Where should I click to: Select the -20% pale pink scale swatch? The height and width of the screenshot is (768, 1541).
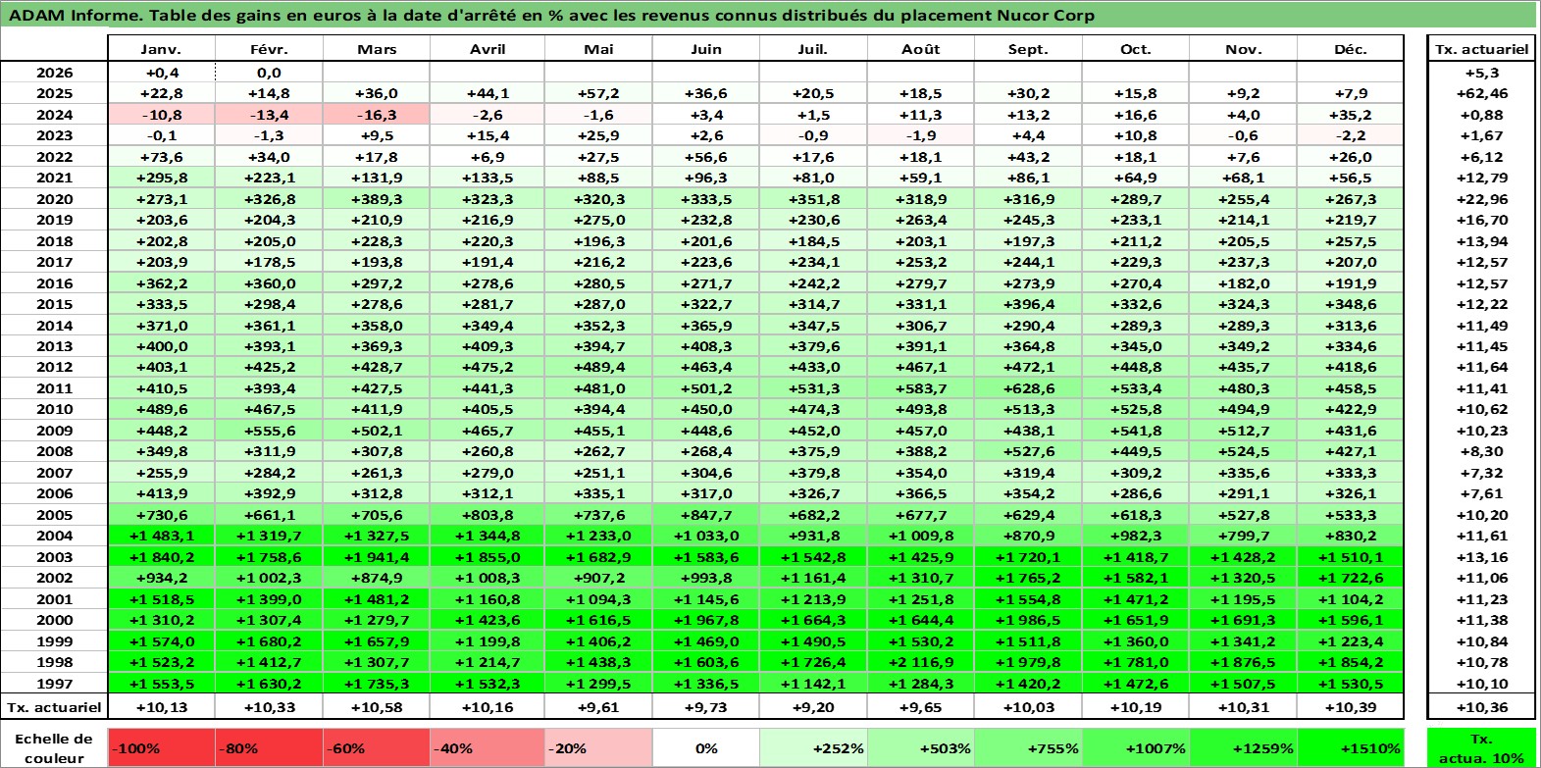coord(598,747)
